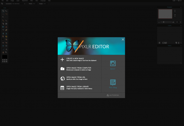The height and width of the screenshot is (126, 184).
Task: Select the Move tool
Action: click(6, 11)
